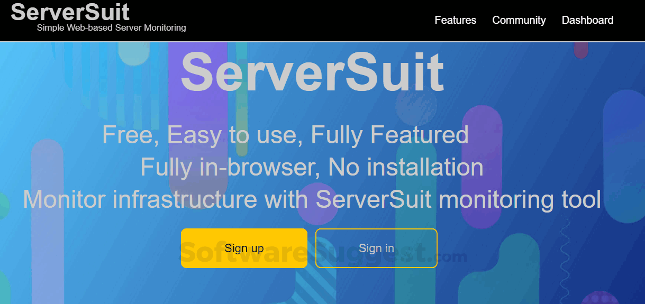Click the Monitor infrastructure with ServerSuit line
645x304 pixels.
312,200
